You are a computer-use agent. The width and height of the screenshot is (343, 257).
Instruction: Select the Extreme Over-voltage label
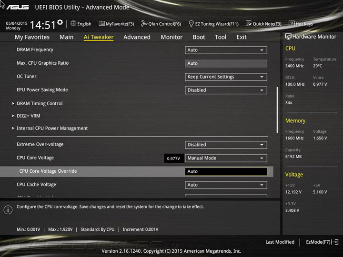[x=40, y=144]
